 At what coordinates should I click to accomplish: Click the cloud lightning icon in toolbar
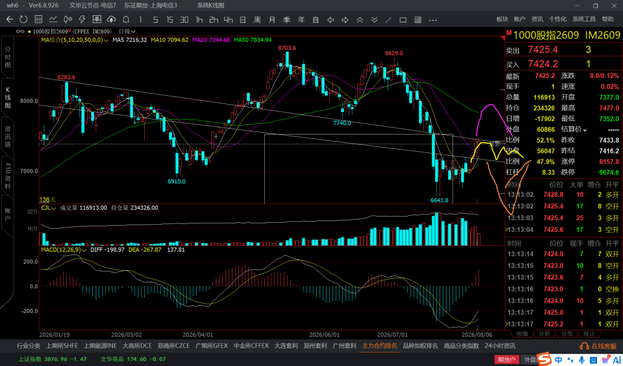111,20
